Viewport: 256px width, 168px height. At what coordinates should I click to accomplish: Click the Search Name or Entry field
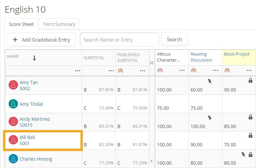119,40
